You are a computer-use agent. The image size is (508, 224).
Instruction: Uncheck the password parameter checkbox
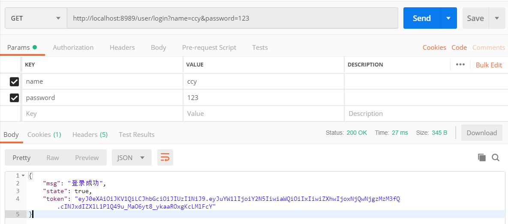click(x=15, y=98)
